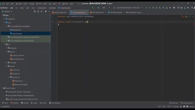Select SwipeAdapter class in the project tree
The image size is (195, 110).
point(17,33)
